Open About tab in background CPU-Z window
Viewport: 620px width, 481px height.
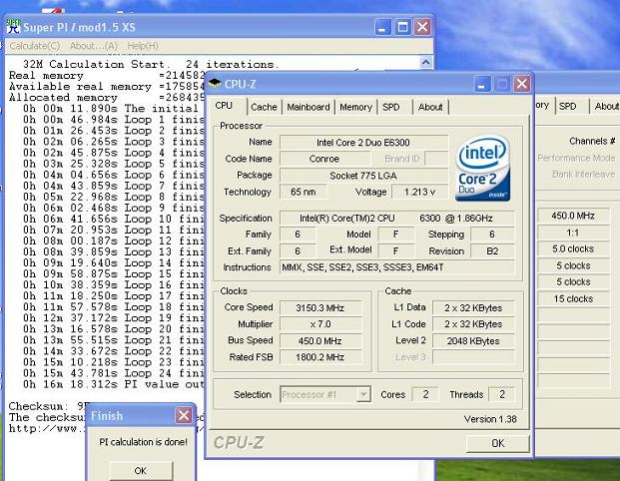606,107
